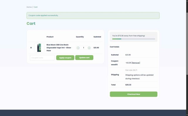Image resolution: width=188 pixels, height=116 pixels.
Task: Click the Cart page heading
Action: point(31,23)
